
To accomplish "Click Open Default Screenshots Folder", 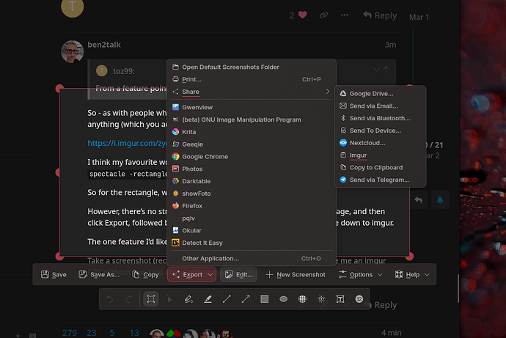I will point(252,67).
